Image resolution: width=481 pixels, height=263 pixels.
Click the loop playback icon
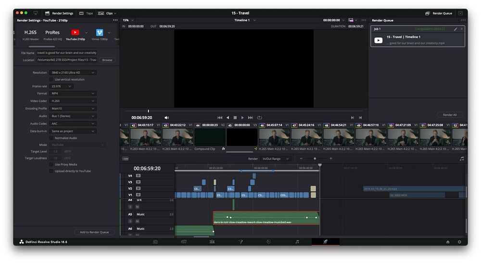[x=259, y=118]
